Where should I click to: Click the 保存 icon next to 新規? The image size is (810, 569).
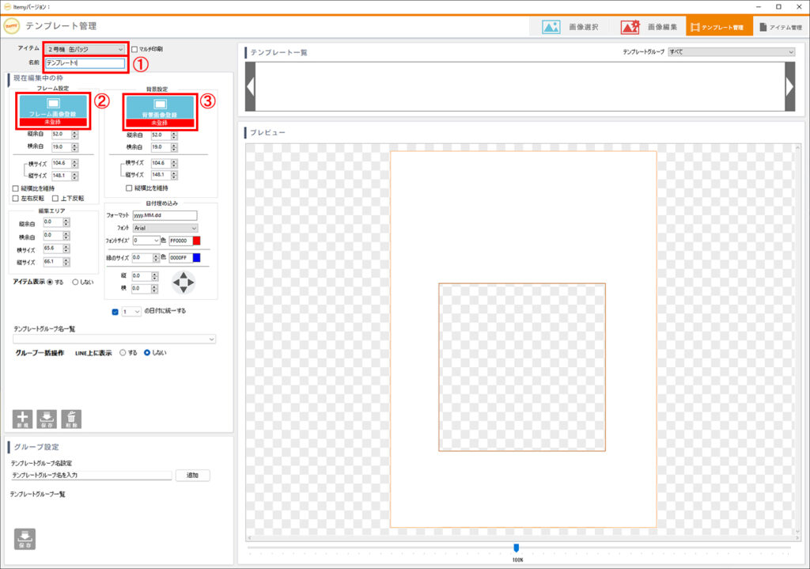tap(47, 419)
